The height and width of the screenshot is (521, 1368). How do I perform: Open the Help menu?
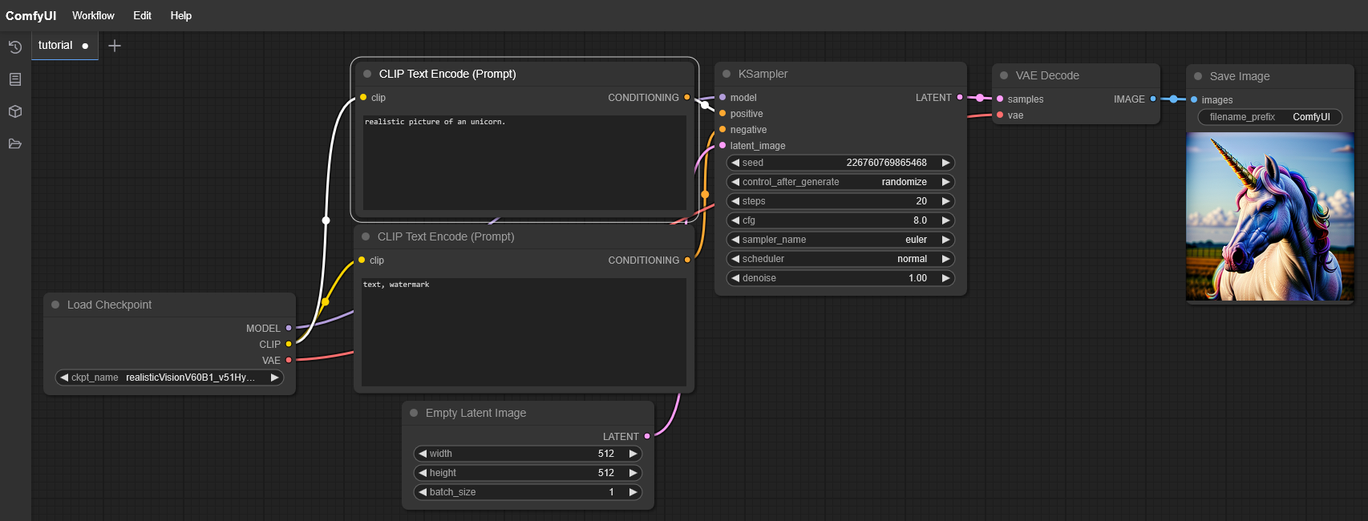point(180,15)
